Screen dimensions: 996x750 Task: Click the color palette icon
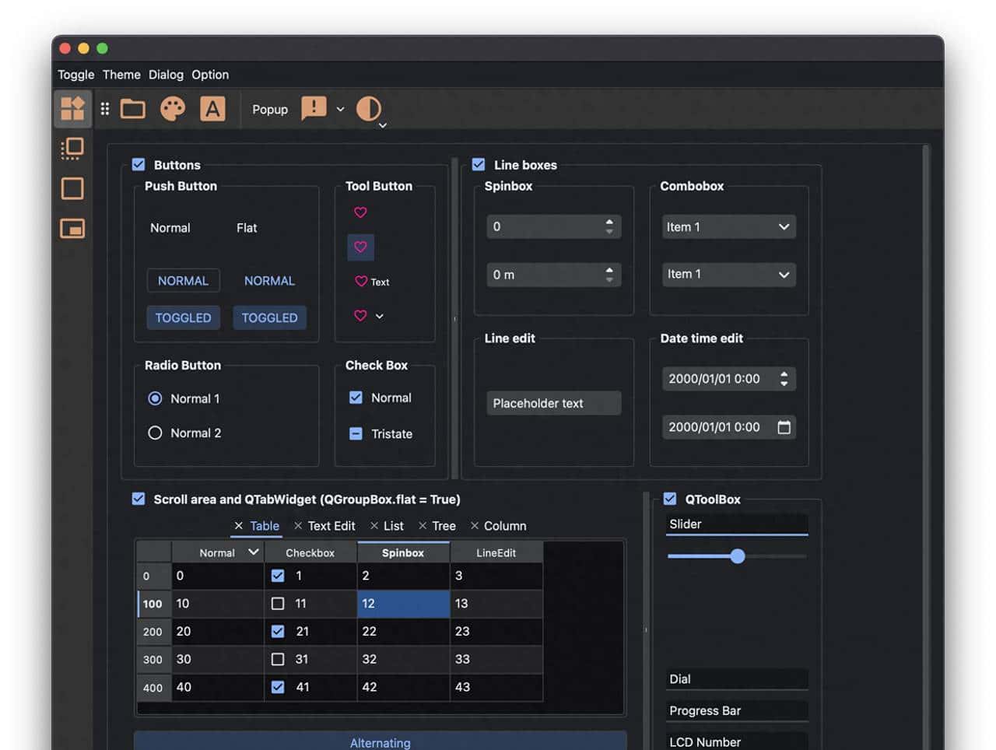pos(173,109)
